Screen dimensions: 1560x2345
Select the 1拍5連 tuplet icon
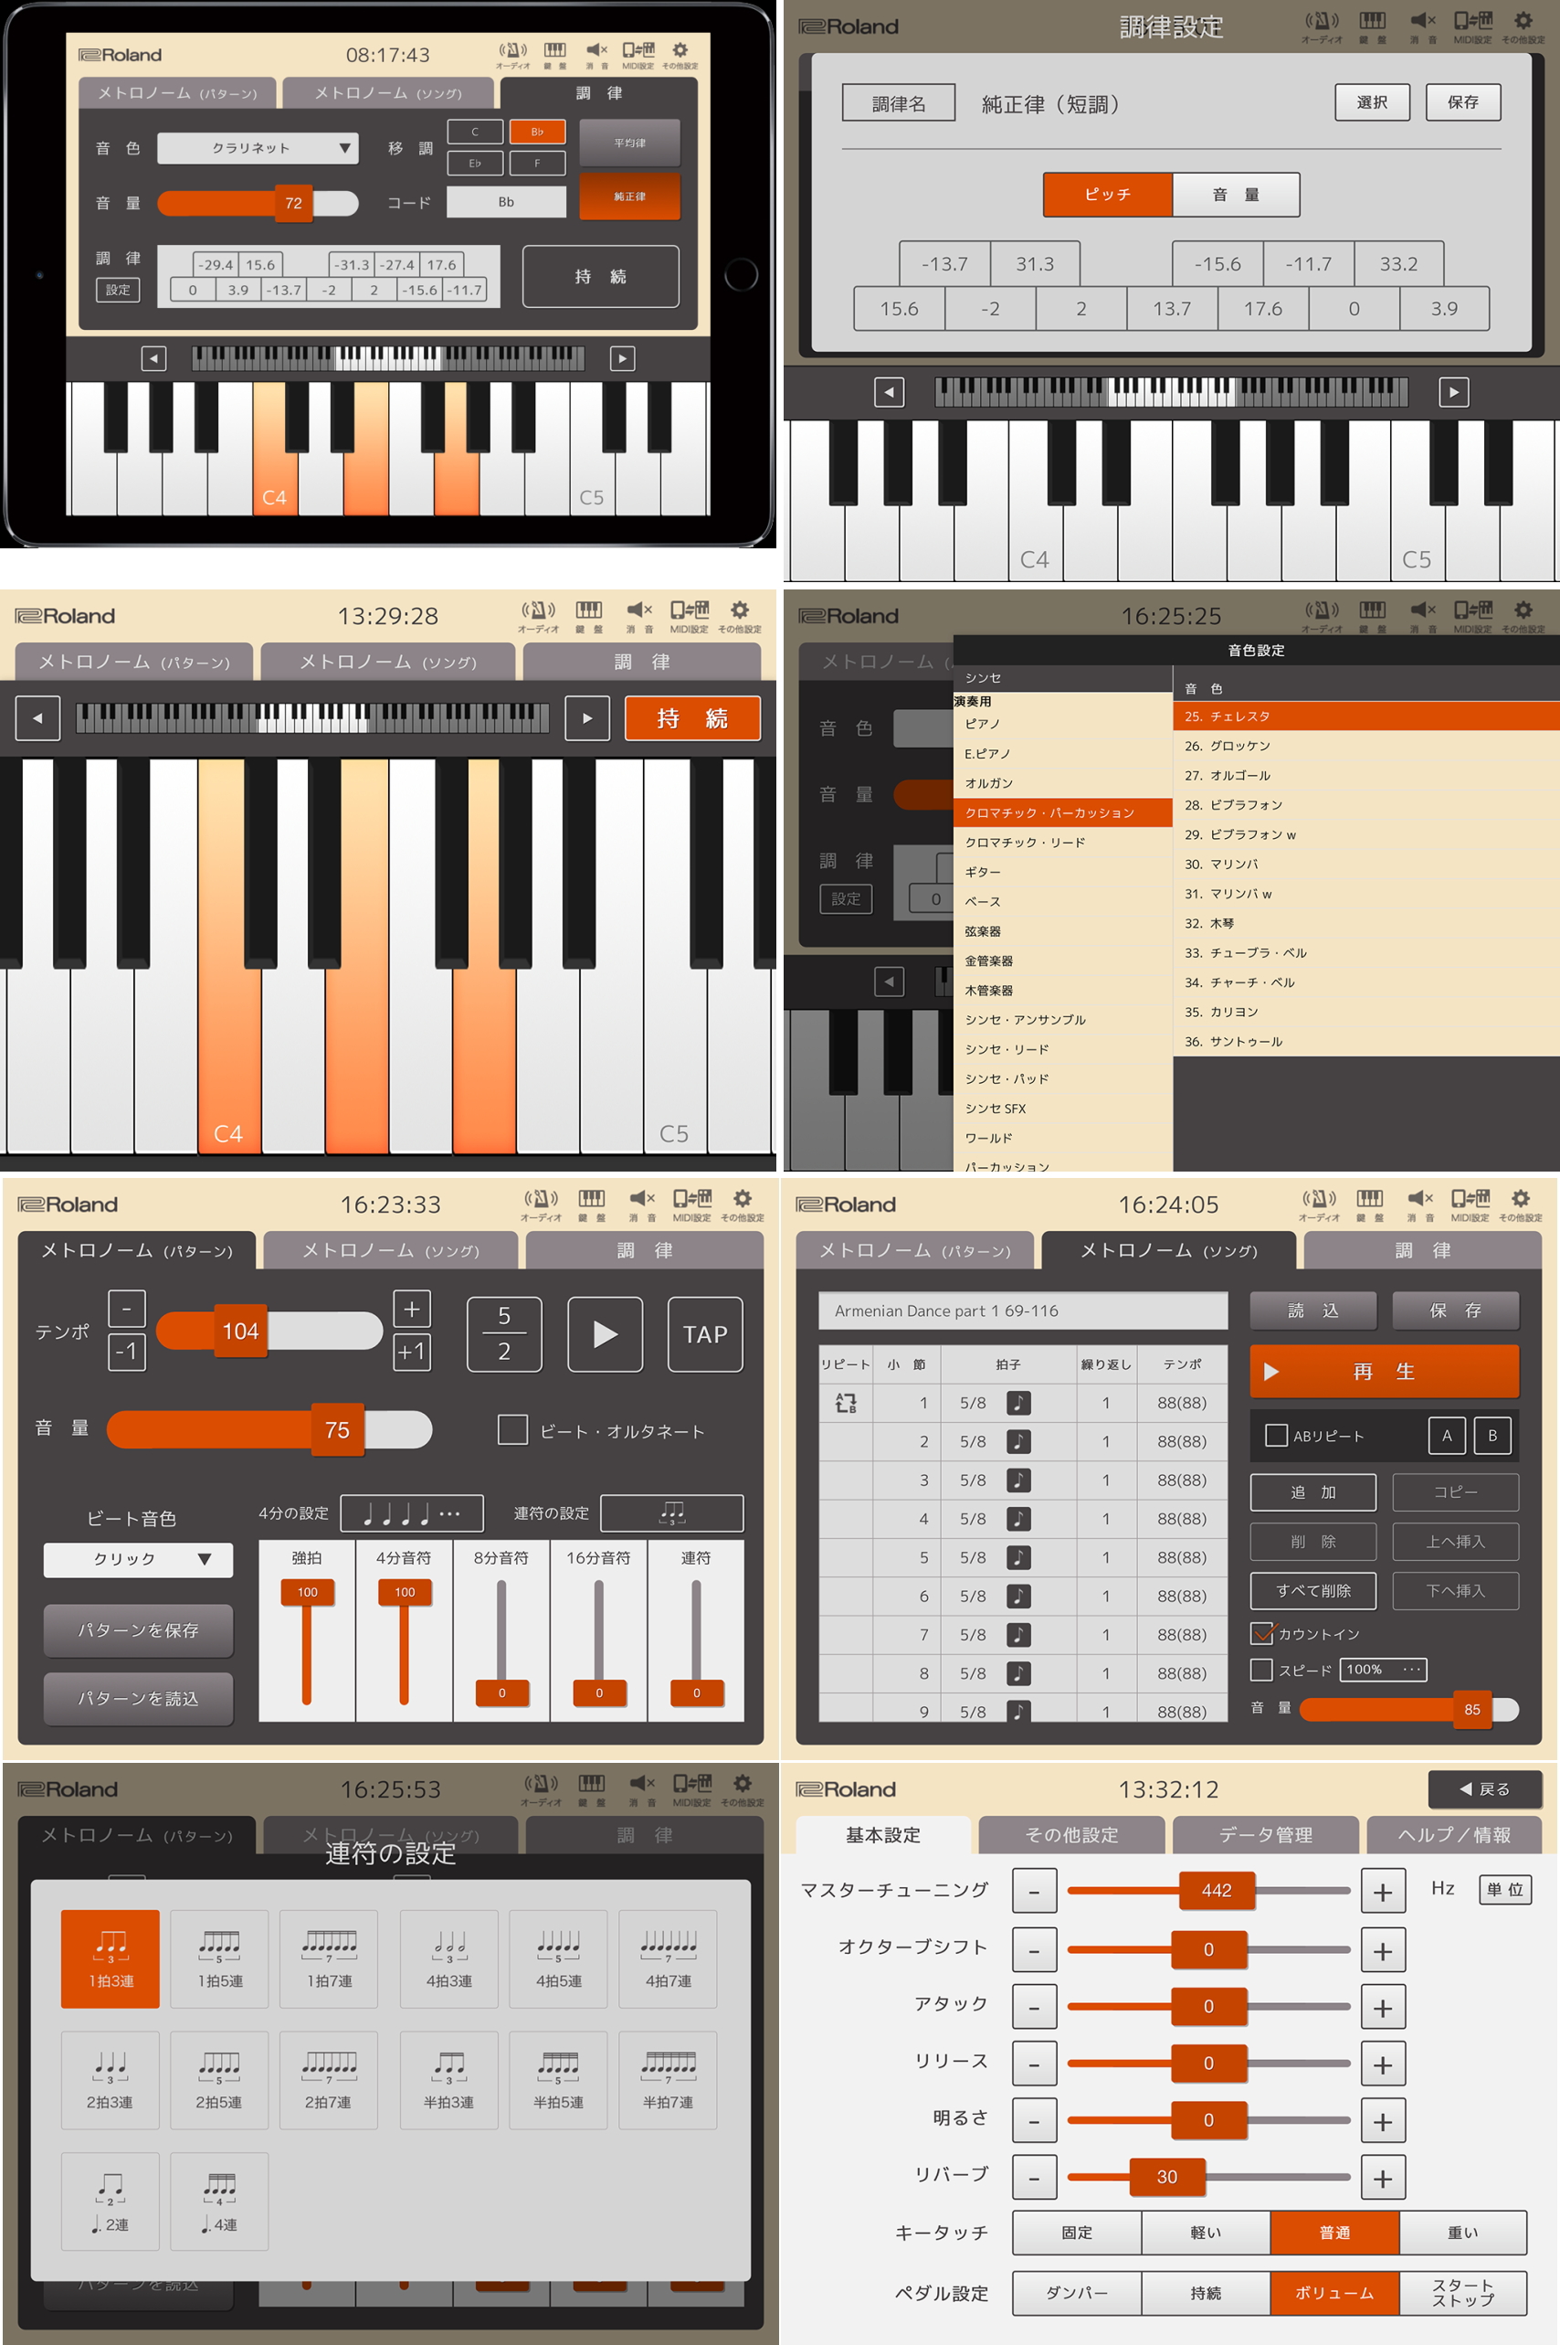tap(219, 1957)
